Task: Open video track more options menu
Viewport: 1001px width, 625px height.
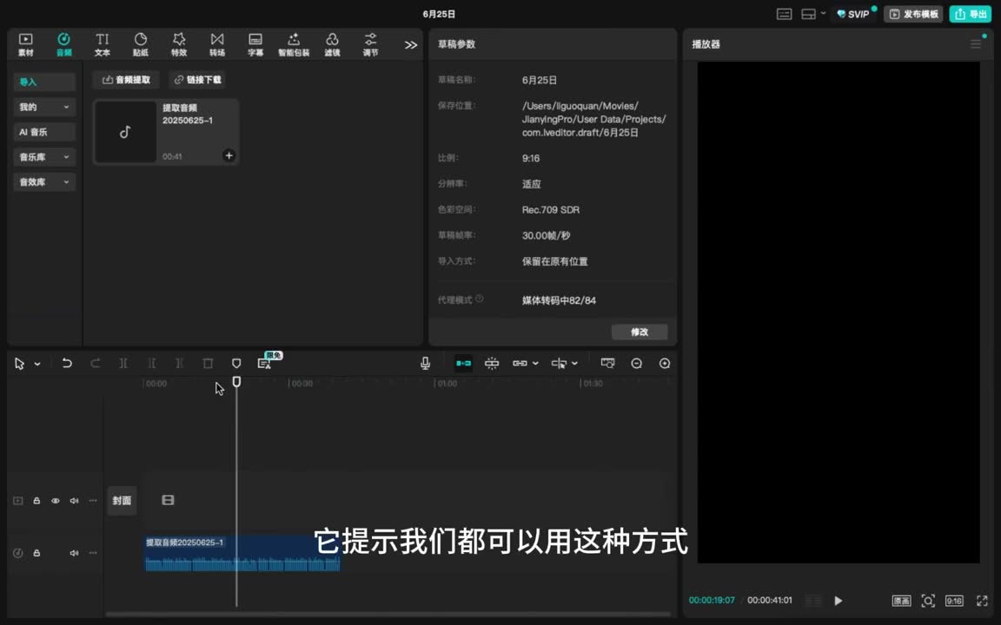Action: coord(93,501)
